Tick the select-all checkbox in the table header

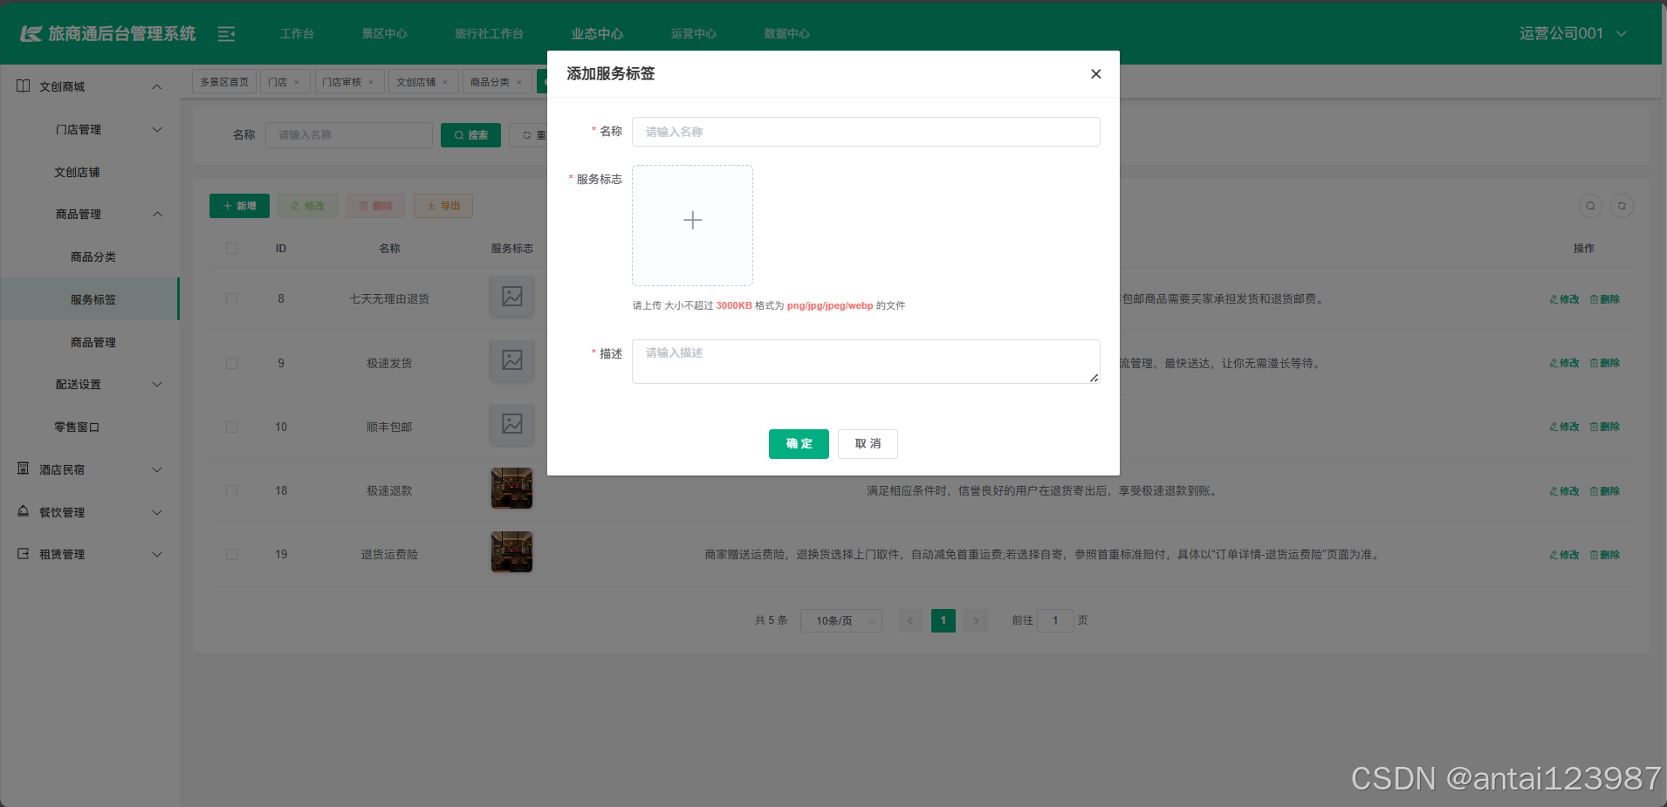[x=231, y=249]
